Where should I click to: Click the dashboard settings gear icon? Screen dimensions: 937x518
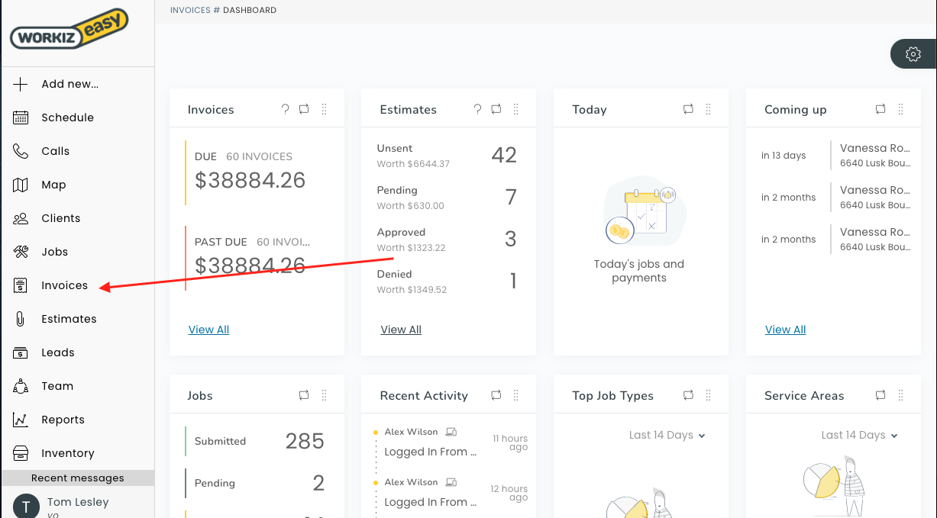pos(913,54)
